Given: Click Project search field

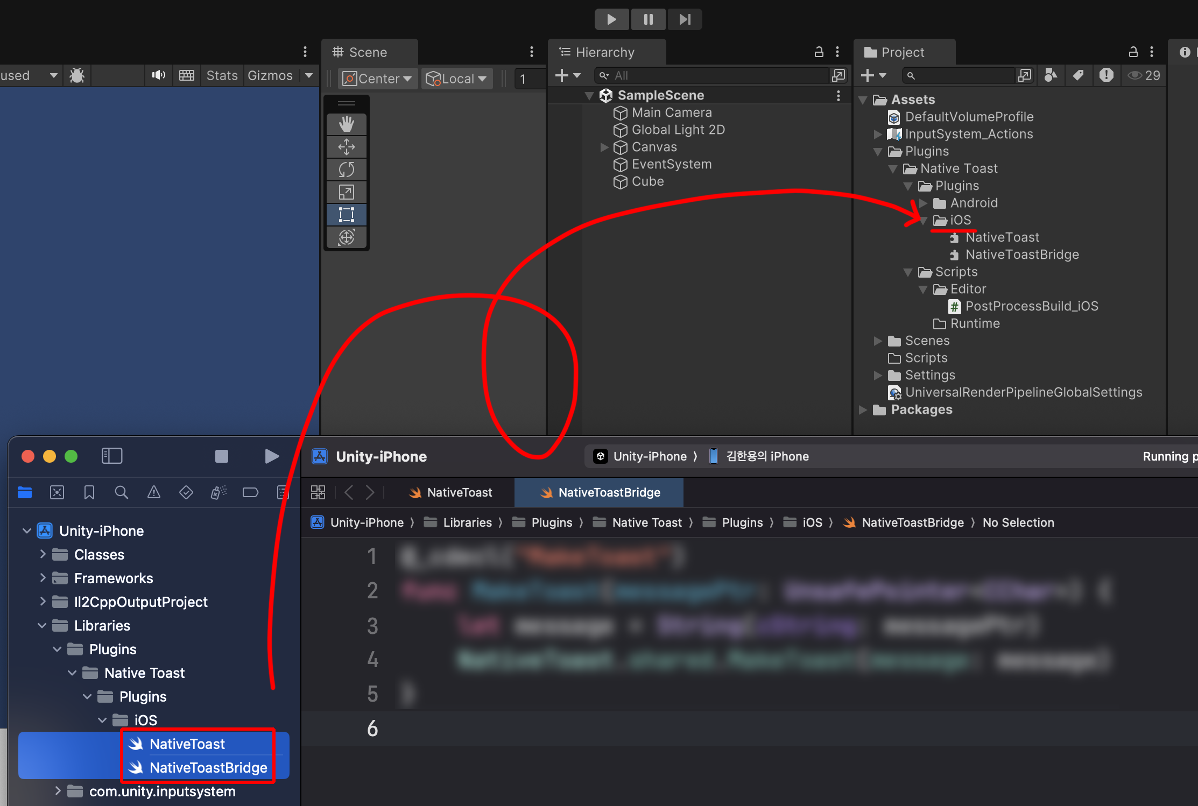Looking at the screenshot, I should pyautogui.click(x=958, y=75).
